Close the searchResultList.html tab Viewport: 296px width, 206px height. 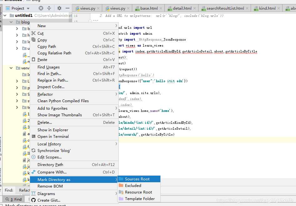click(x=247, y=8)
